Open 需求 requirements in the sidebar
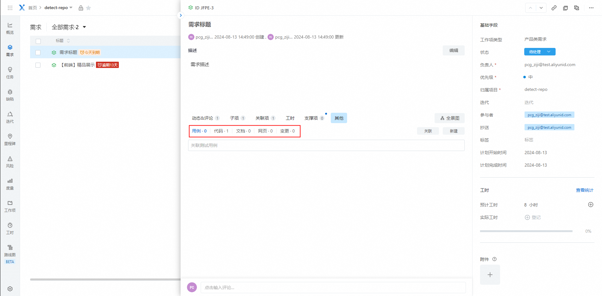The width and height of the screenshot is (602, 296). pyautogui.click(x=10, y=50)
